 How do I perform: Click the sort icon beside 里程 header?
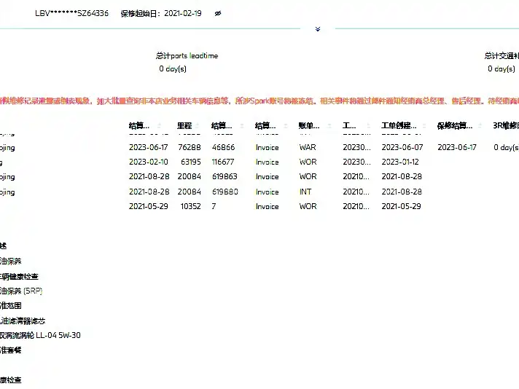(198, 126)
